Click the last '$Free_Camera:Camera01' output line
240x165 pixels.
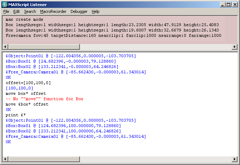coord(76,136)
